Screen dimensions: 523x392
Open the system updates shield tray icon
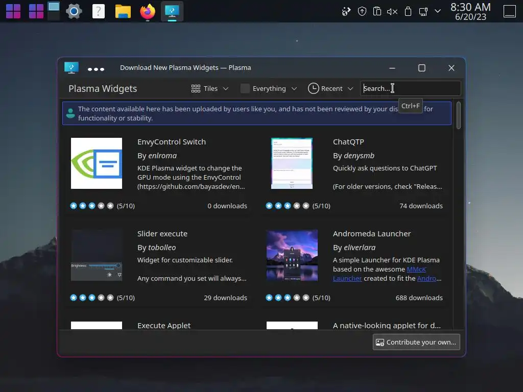click(362, 12)
